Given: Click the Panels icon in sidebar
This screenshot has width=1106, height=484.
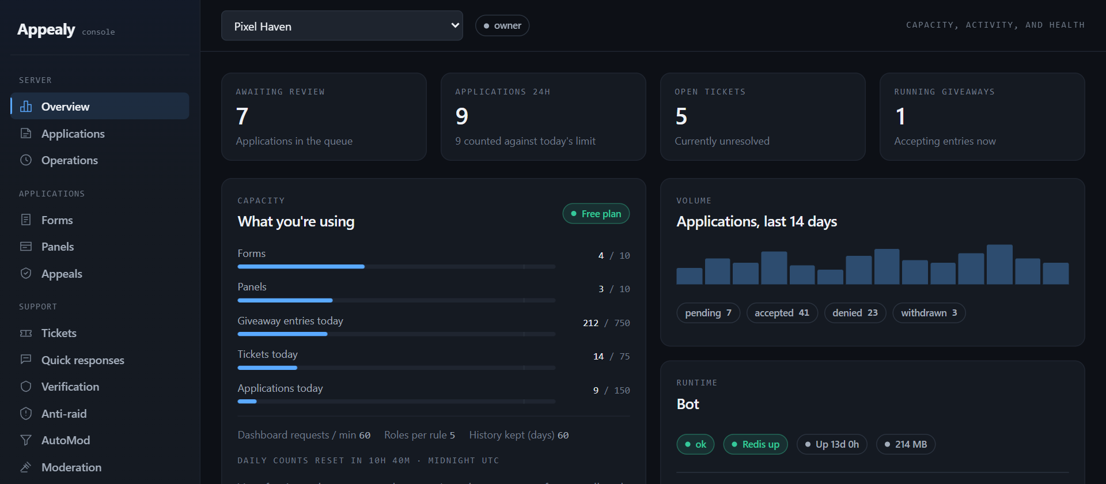Looking at the screenshot, I should click(x=26, y=247).
